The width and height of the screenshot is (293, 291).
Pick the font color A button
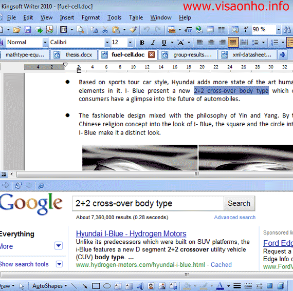click(220, 286)
